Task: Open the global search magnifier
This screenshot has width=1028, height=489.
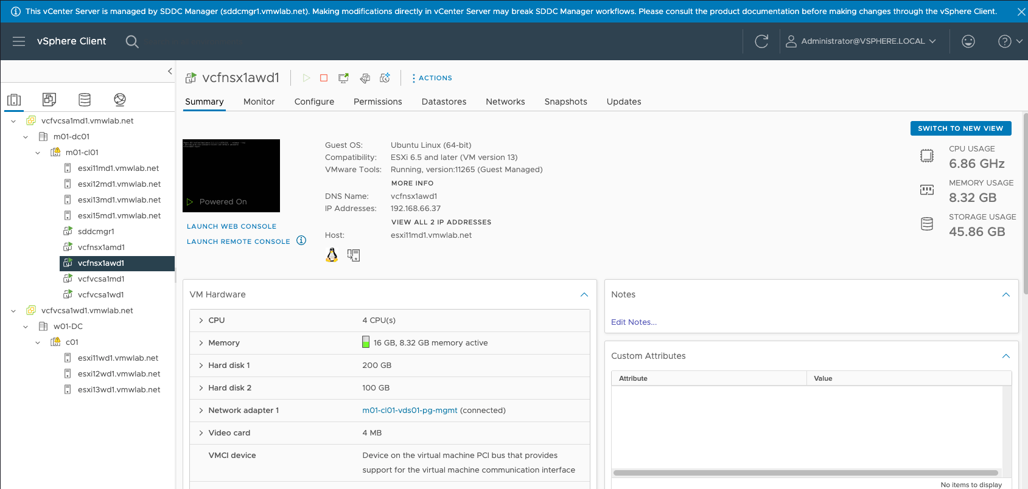Action: tap(132, 41)
